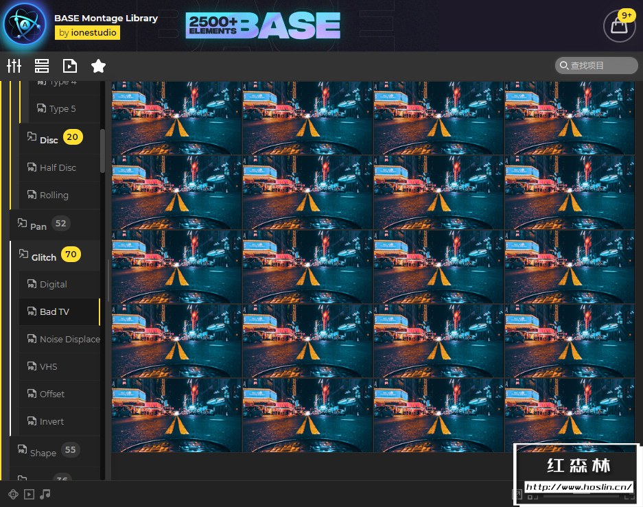The width and height of the screenshot is (643, 507).
Task: Collapse the Glitch folder
Action: pyautogui.click(x=43, y=257)
